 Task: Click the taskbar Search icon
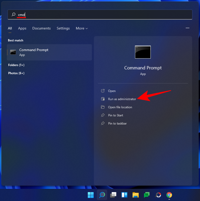(102, 195)
